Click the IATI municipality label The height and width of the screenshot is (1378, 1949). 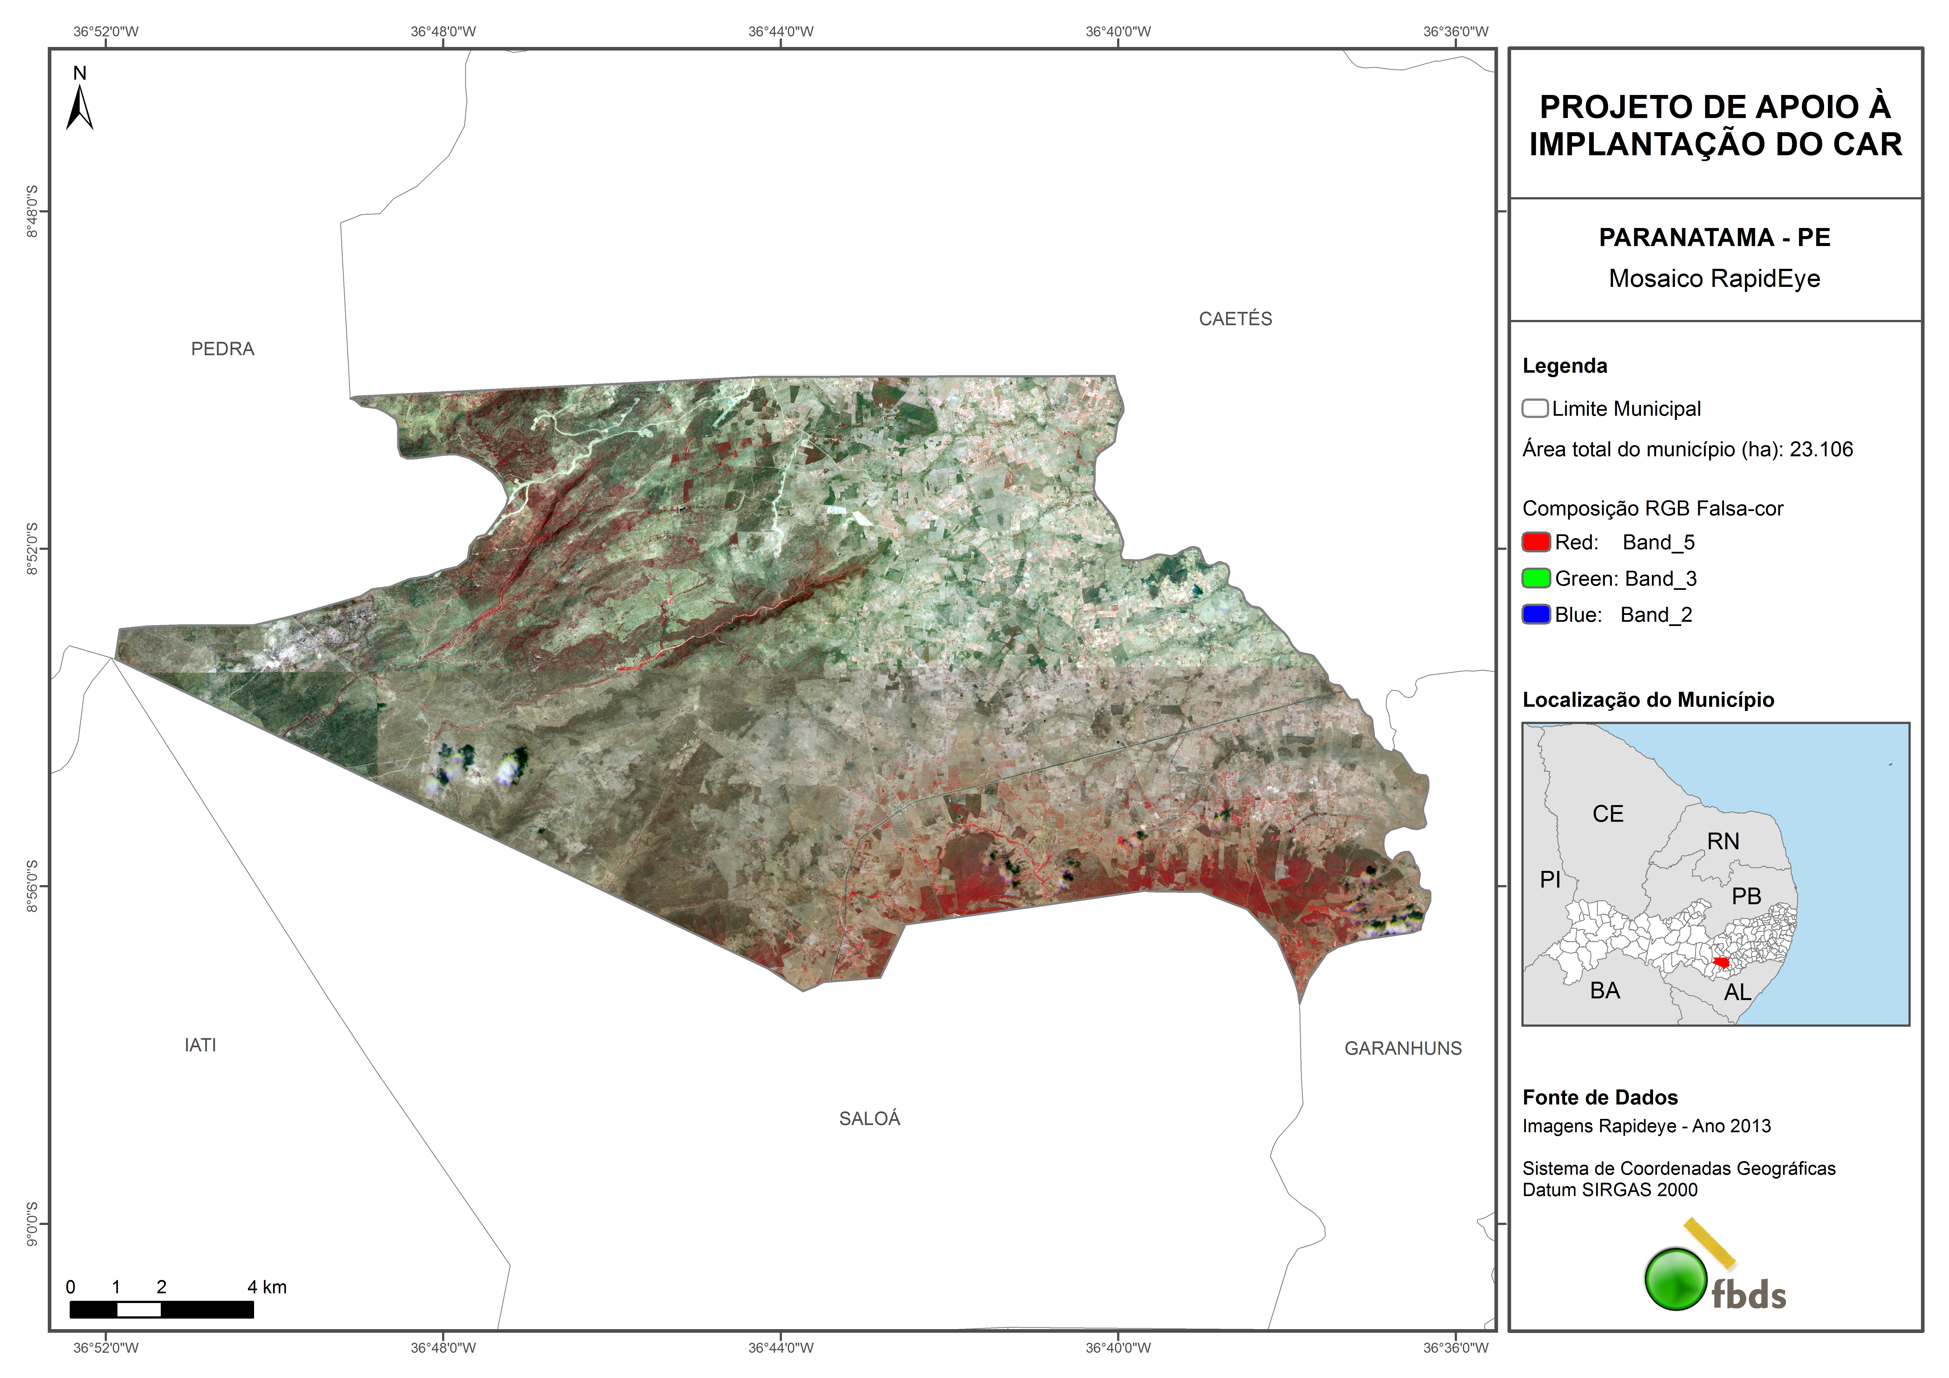click(200, 1045)
